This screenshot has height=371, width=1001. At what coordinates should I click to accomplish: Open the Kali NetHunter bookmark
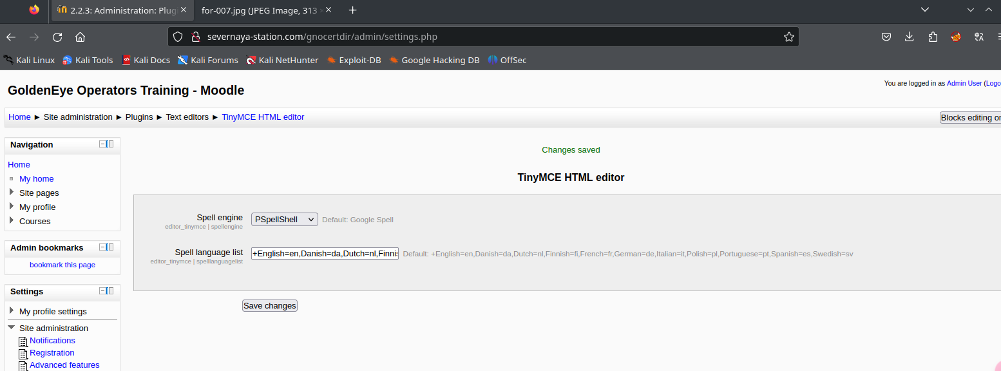tap(282, 60)
